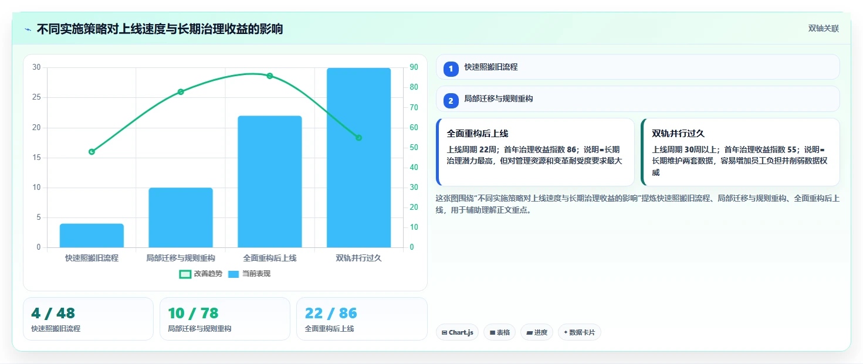Toggle the 改善趋势 legend entry

(x=201, y=274)
